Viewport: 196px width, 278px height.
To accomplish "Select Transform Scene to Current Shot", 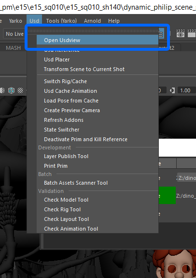I will point(98,69).
